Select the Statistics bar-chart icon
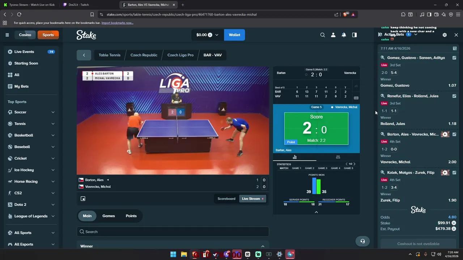Image resolution: width=463 pixels, height=260 pixels. pos(295,157)
